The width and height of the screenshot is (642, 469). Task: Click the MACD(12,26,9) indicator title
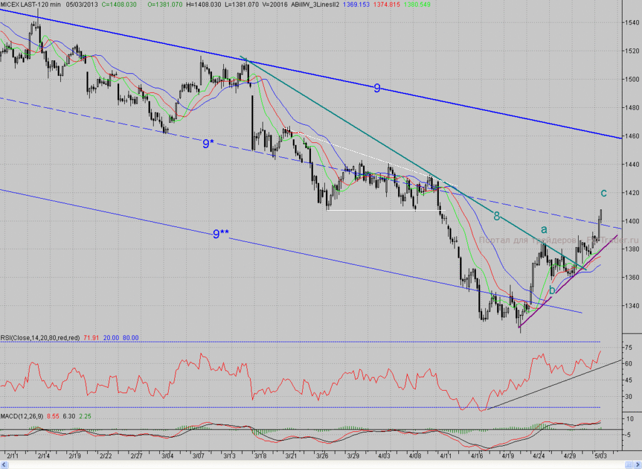point(22,416)
